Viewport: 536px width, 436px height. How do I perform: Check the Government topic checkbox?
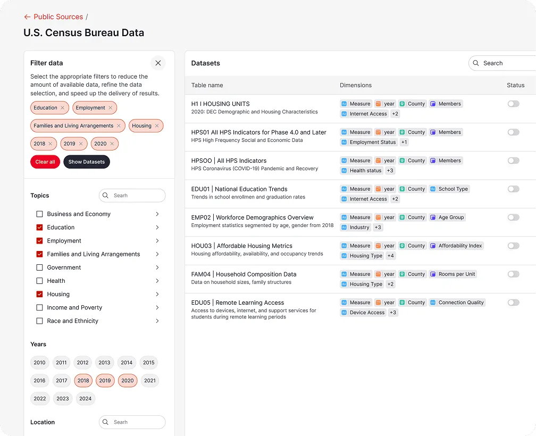(40, 267)
